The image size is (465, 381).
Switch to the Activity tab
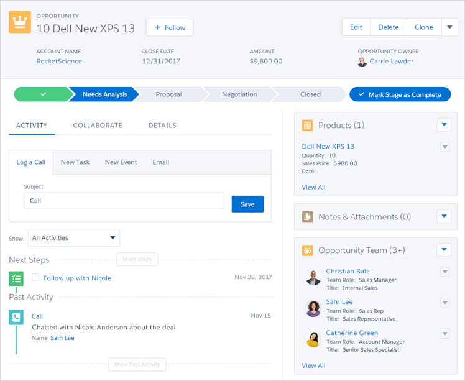pos(32,126)
